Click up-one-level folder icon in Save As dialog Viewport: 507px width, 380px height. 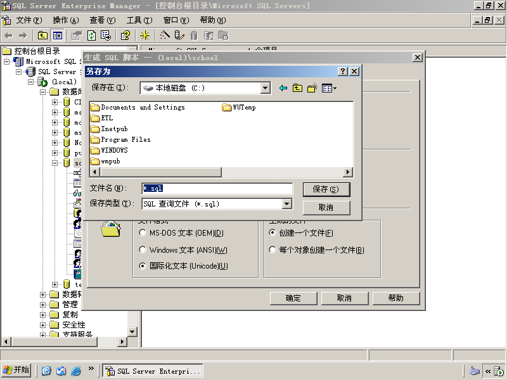297,88
